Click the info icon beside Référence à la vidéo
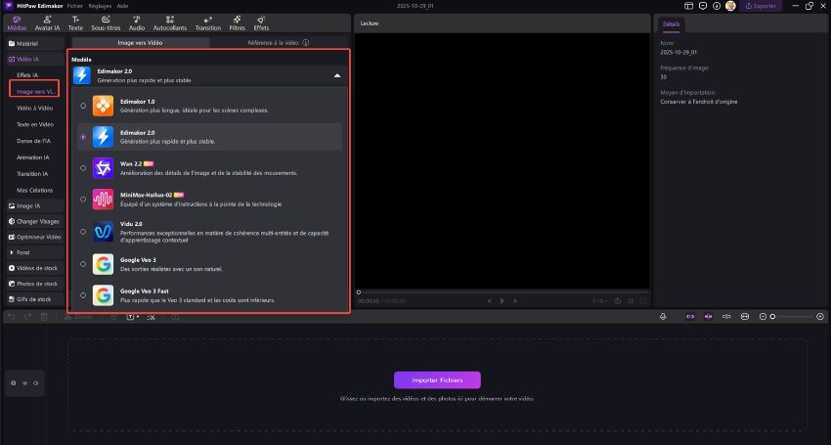Screen dimensions: 831x445 pos(306,42)
